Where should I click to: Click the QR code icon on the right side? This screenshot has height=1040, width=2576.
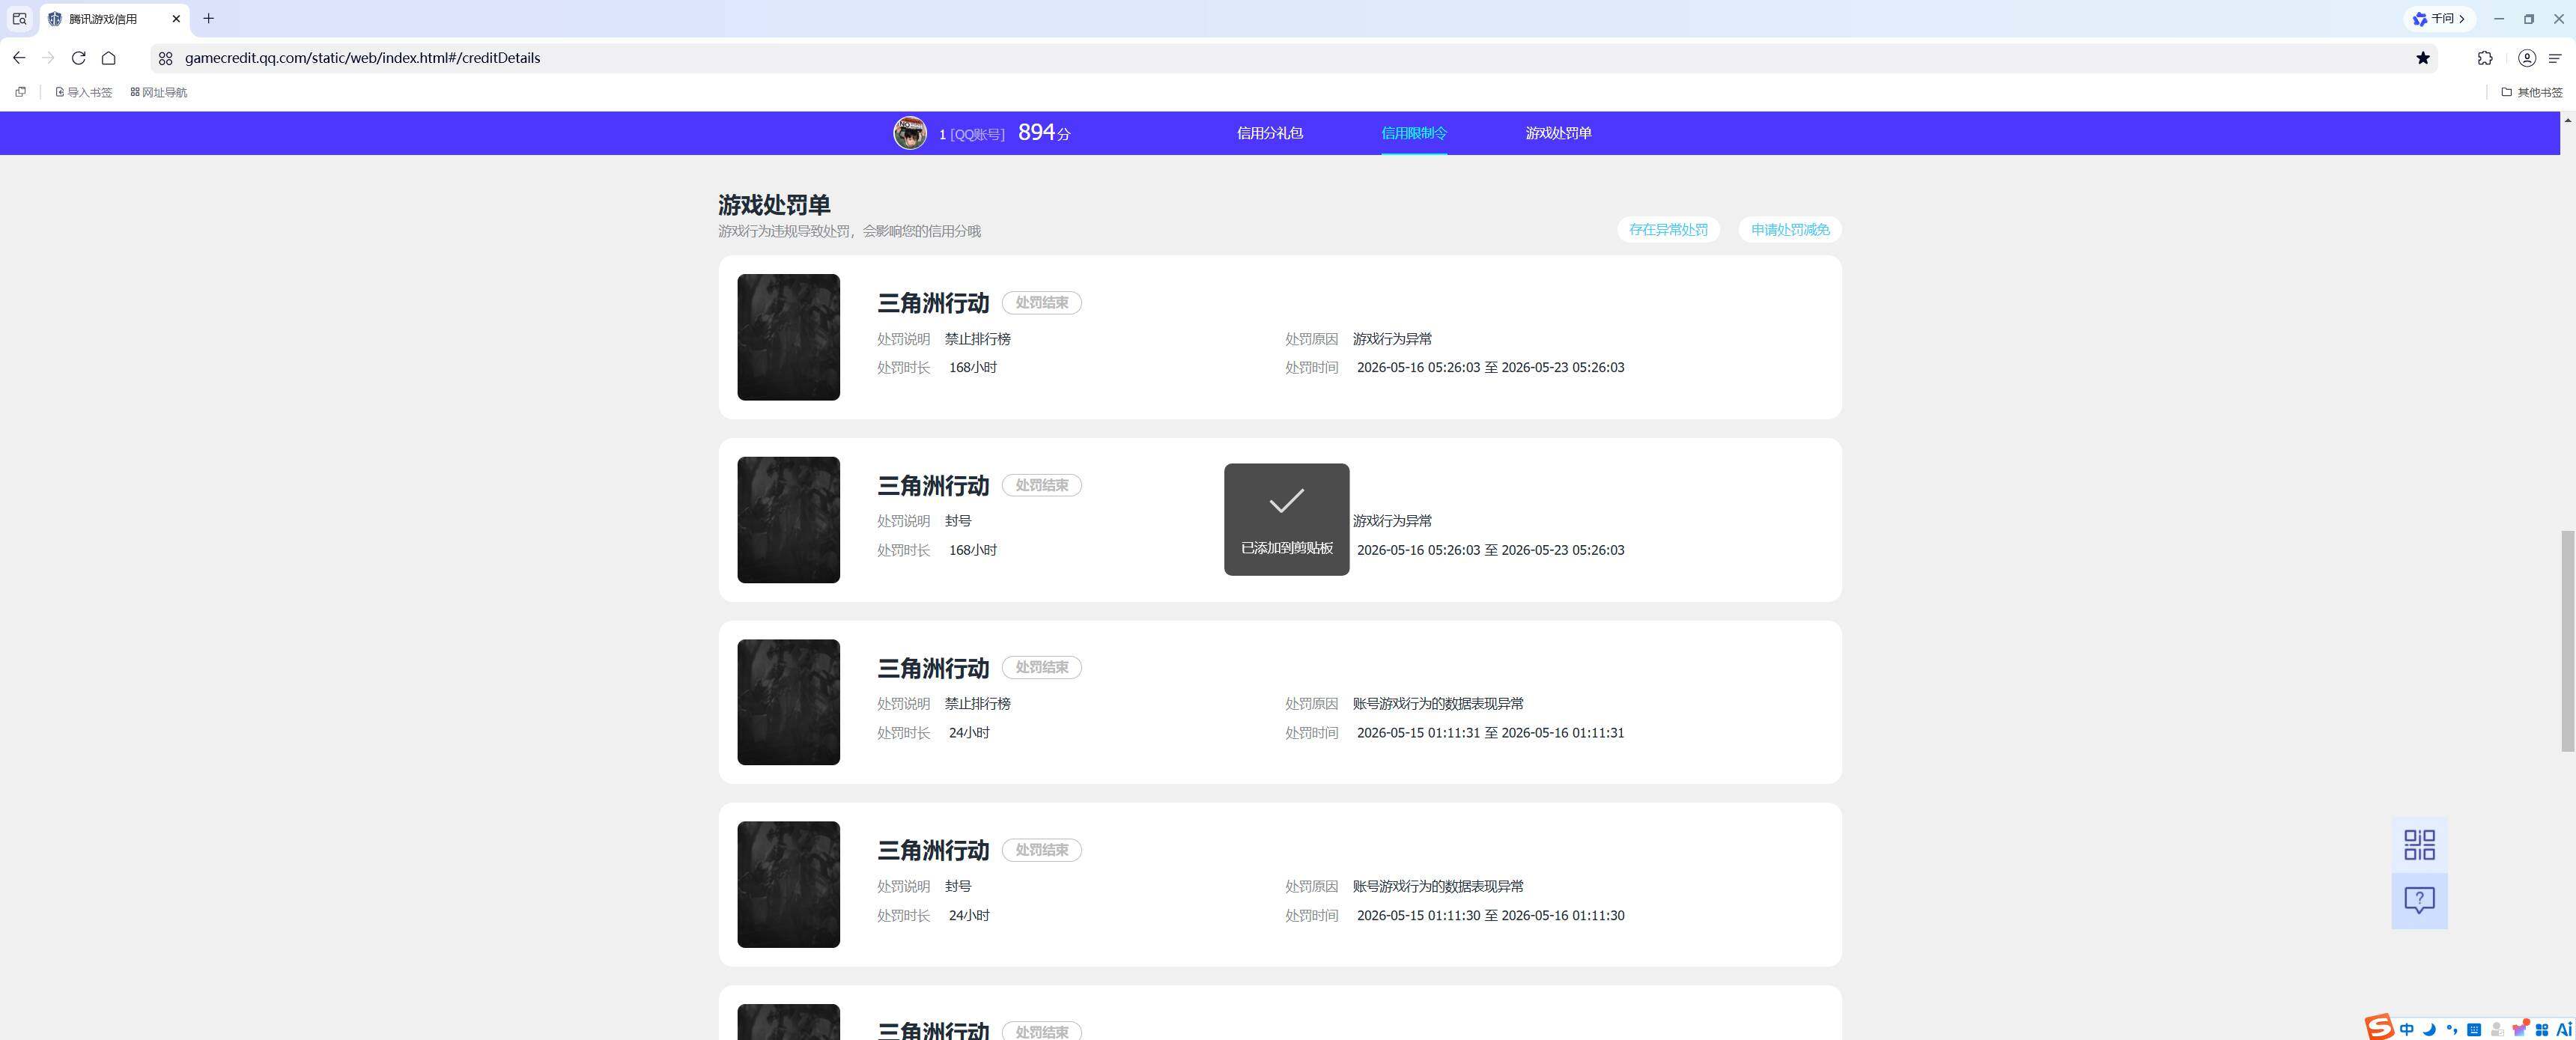pyautogui.click(x=2419, y=845)
